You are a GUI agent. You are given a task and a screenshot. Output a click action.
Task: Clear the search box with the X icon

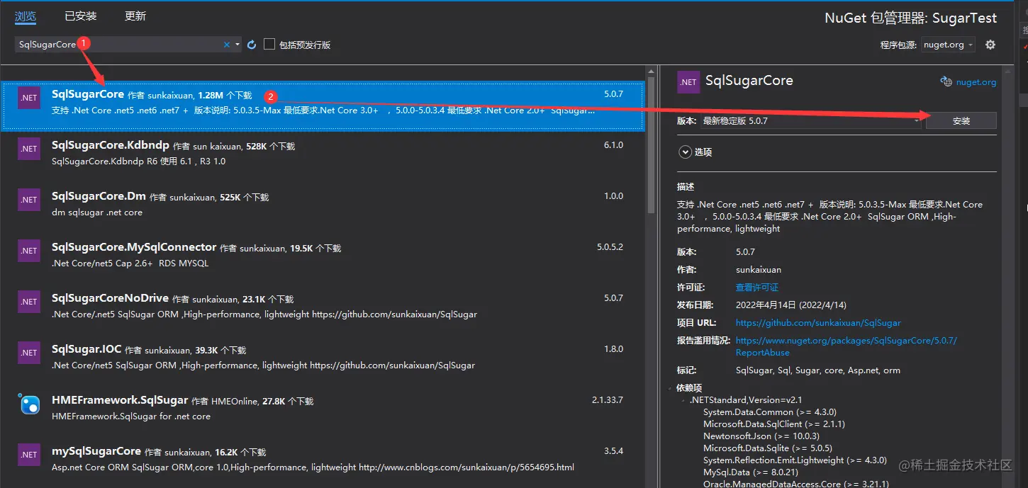click(227, 45)
